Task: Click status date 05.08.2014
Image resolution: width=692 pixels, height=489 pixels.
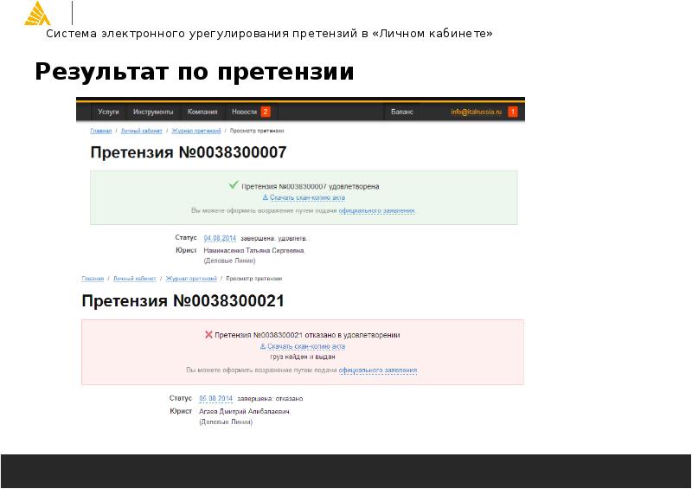Action: 216,398
